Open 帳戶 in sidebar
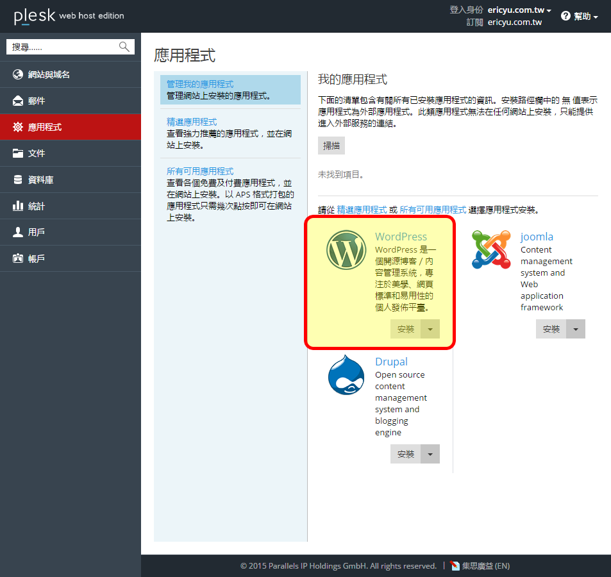 pyautogui.click(x=71, y=258)
